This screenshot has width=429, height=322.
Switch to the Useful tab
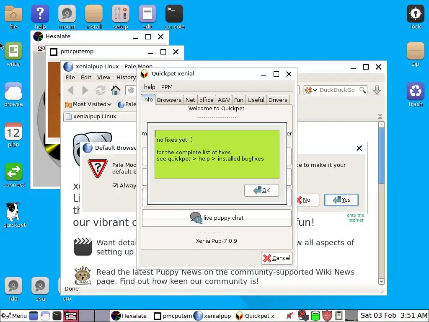256,100
